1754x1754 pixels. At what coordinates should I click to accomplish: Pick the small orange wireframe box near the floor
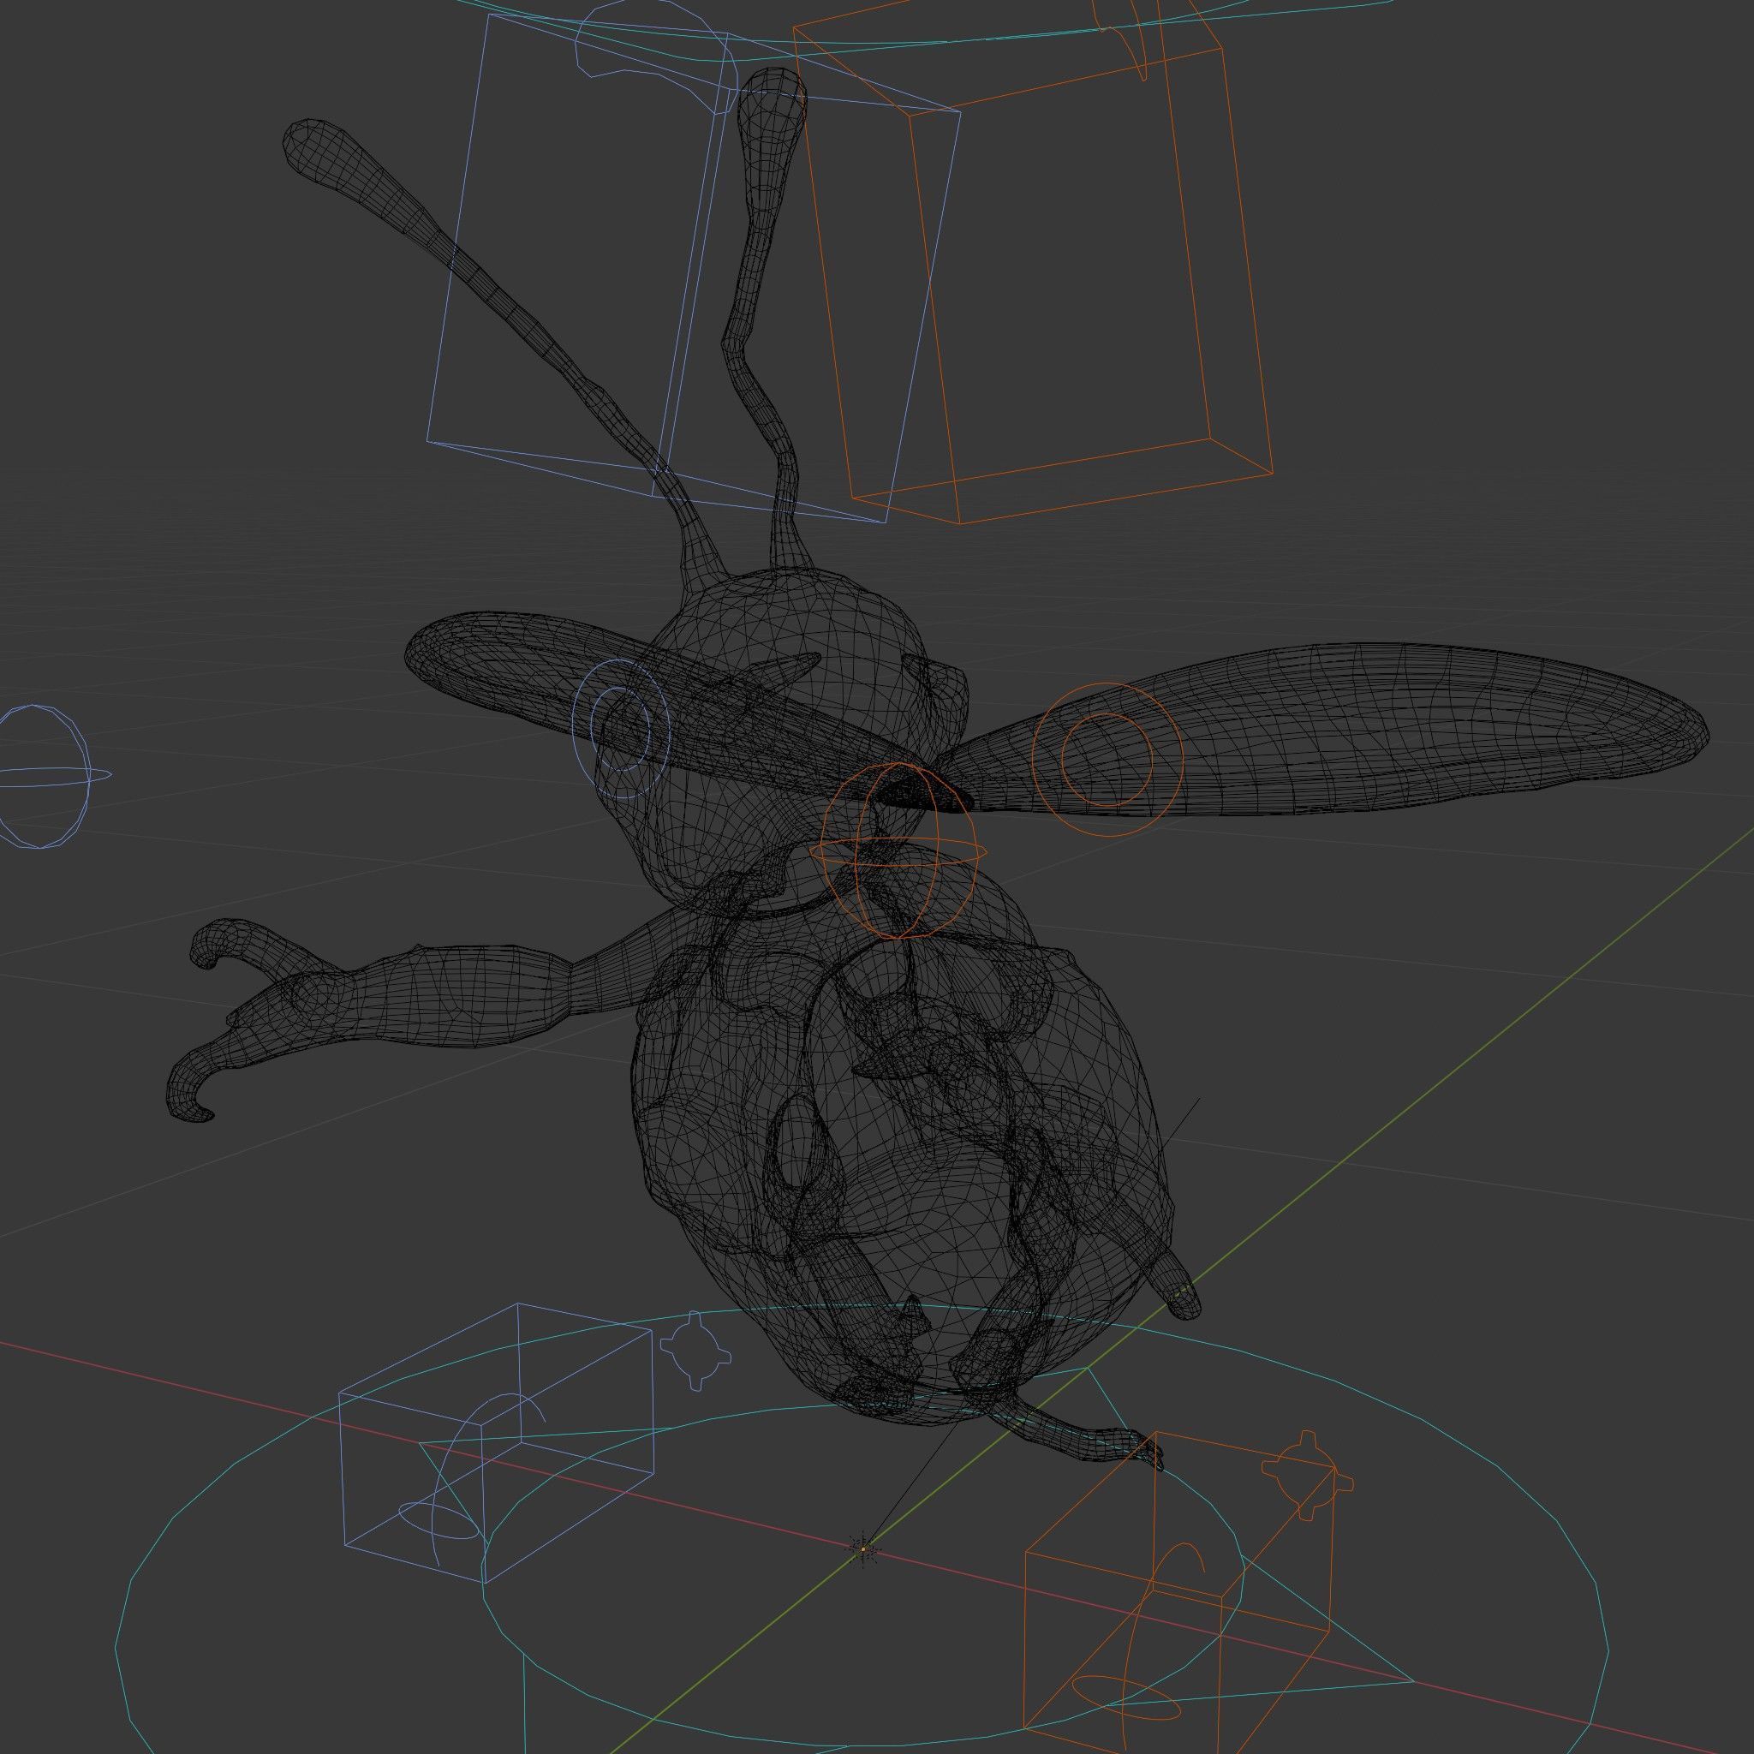pyautogui.click(x=1180, y=1593)
